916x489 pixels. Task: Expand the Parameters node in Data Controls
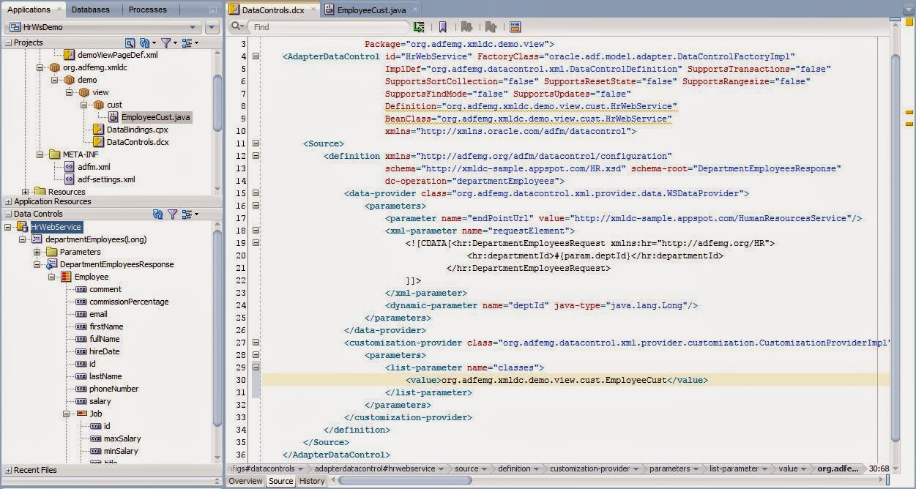click(37, 252)
